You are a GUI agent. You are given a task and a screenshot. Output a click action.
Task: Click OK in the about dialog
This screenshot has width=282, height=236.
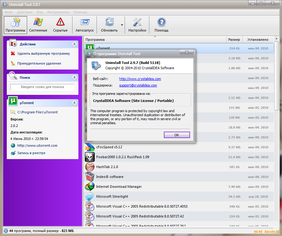(x=177, y=135)
